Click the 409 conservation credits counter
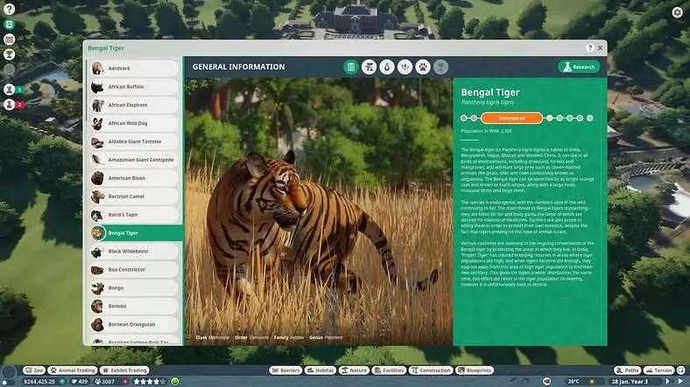Screen dimensions: 690x387 80,382
